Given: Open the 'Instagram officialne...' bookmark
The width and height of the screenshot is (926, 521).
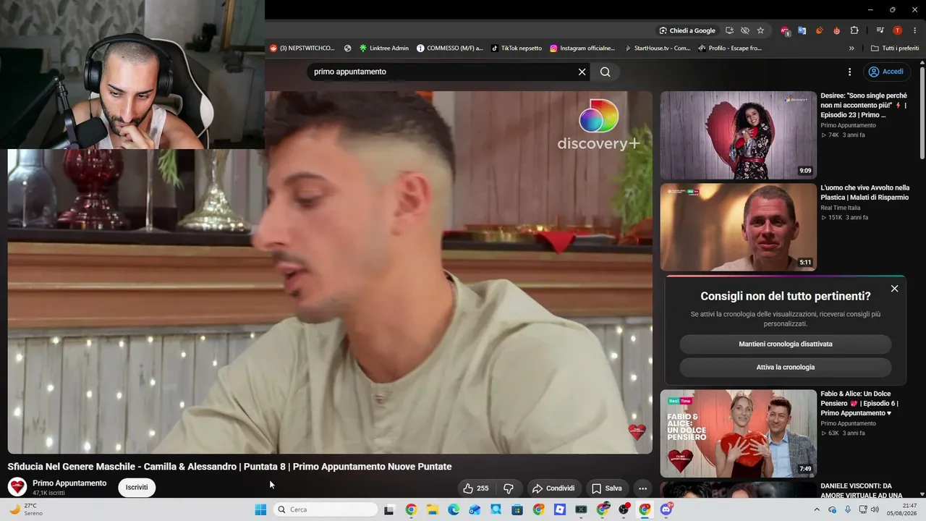Looking at the screenshot, I should (x=582, y=48).
